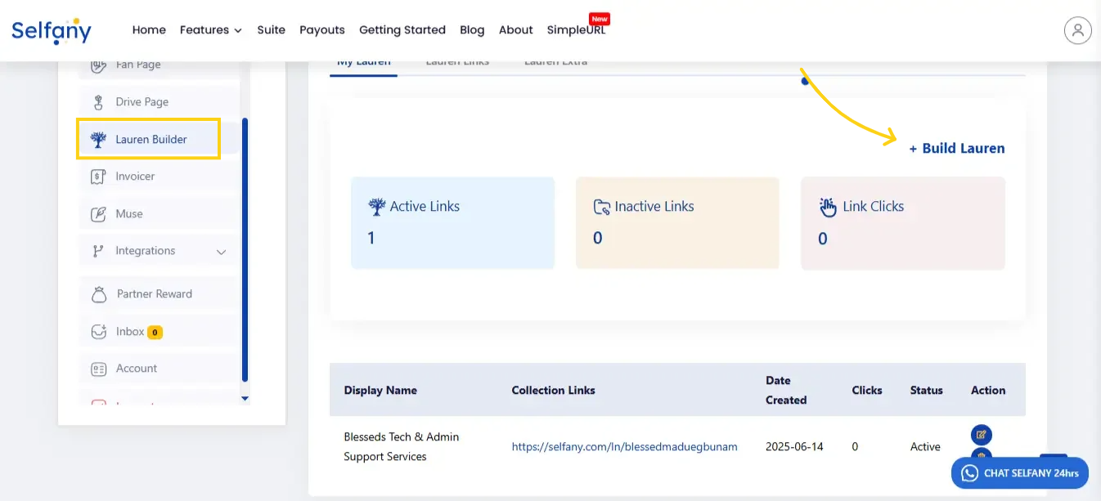Click the Clicks column header
The image size is (1101, 501).
(x=867, y=391)
